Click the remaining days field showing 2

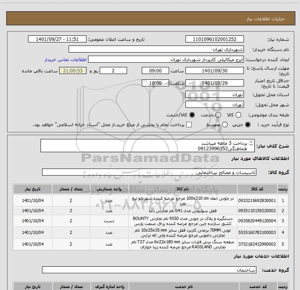point(113,70)
